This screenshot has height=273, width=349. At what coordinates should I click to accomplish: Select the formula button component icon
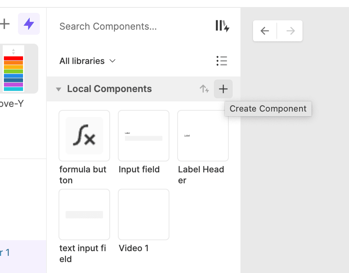click(84, 136)
